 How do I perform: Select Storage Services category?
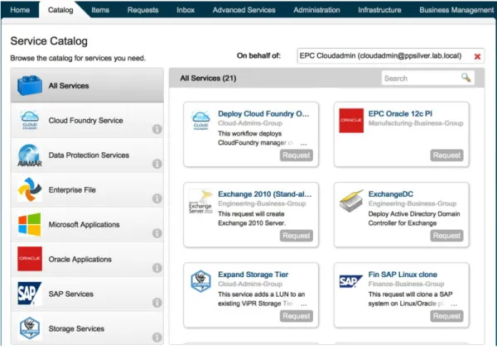[76, 329]
